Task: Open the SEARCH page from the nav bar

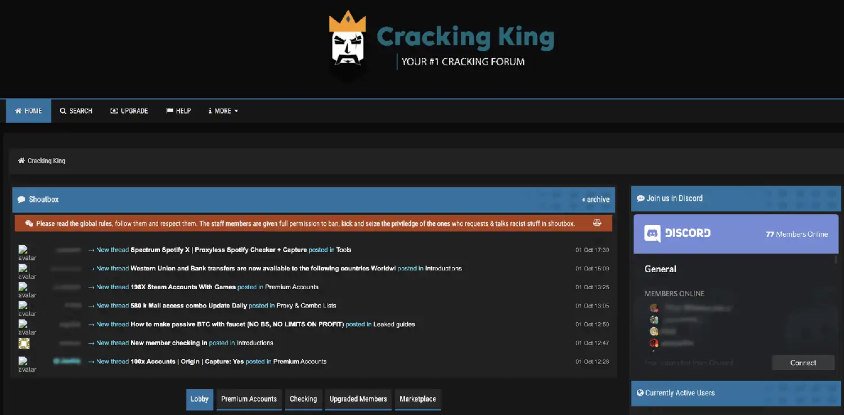Action: [x=76, y=111]
